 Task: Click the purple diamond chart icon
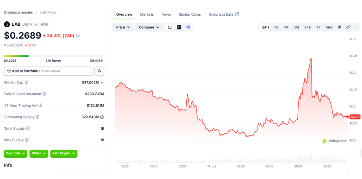tap(188, 27)
